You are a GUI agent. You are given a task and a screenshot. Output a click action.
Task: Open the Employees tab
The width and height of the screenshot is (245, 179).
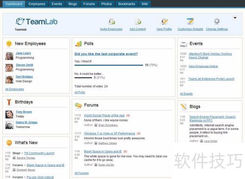(x=37, y=4)
